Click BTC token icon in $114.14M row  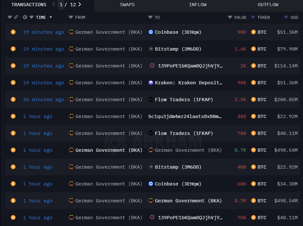(x=253, y=65)
